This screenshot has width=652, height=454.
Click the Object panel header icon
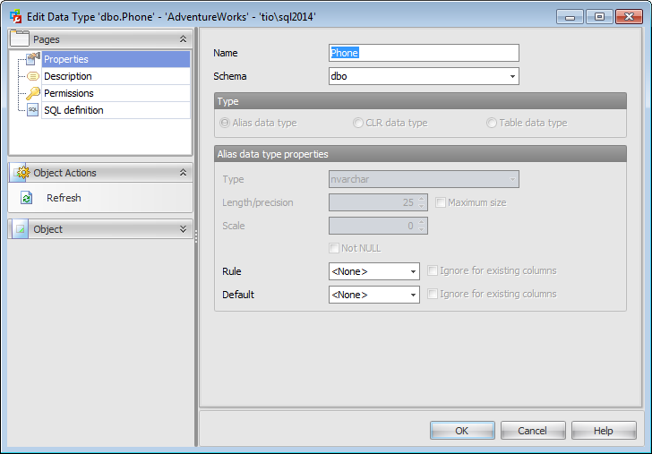coord(21,229)
